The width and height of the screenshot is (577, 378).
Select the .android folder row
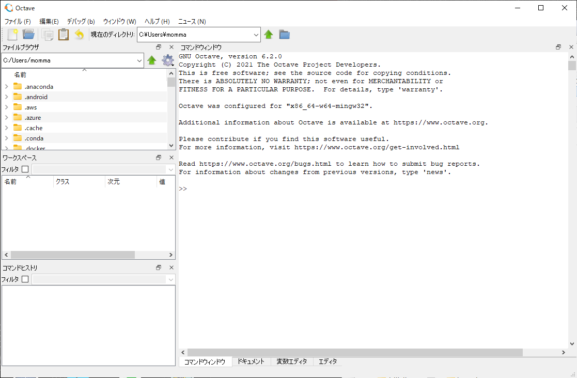pyautogui.click(x=84, y=97)
